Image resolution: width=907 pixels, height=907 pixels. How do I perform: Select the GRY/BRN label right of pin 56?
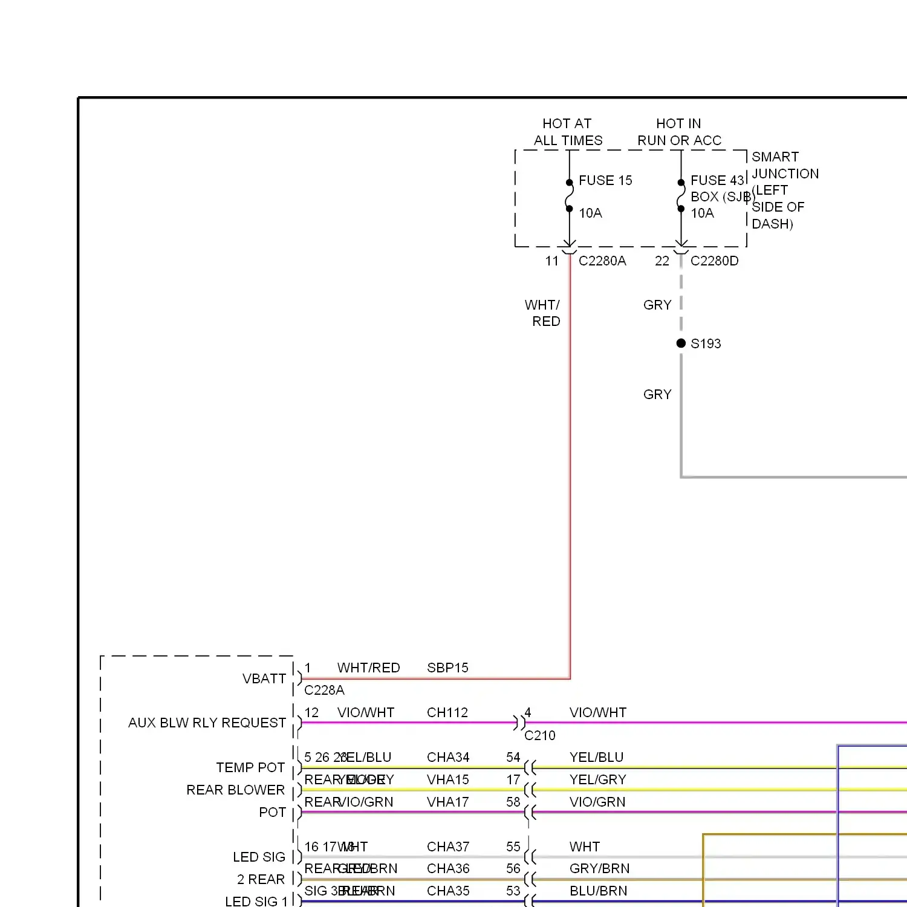[600, 868]
